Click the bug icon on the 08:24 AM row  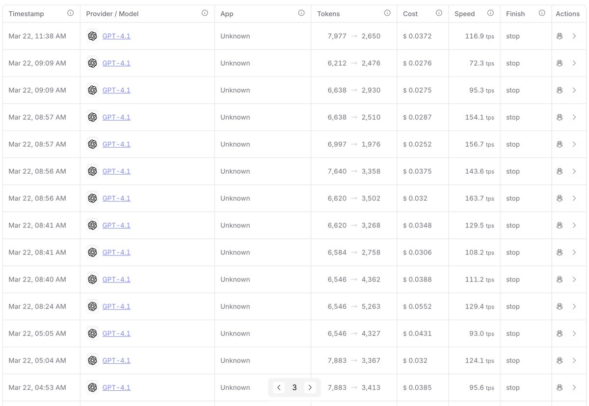(559, 306)
